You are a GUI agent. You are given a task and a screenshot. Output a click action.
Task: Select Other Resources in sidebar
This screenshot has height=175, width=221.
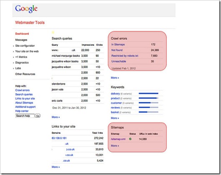pos(25,74)
